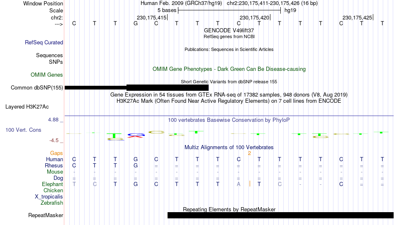This screenshot has height=225, width=394.
Task: Click the thick Common dbSNP variant bar
Action: [168, 88]
